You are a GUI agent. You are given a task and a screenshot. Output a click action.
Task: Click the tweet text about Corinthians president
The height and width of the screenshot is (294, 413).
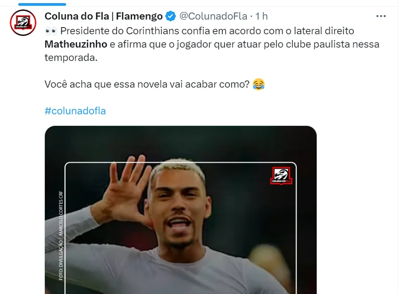pos(212,44)
